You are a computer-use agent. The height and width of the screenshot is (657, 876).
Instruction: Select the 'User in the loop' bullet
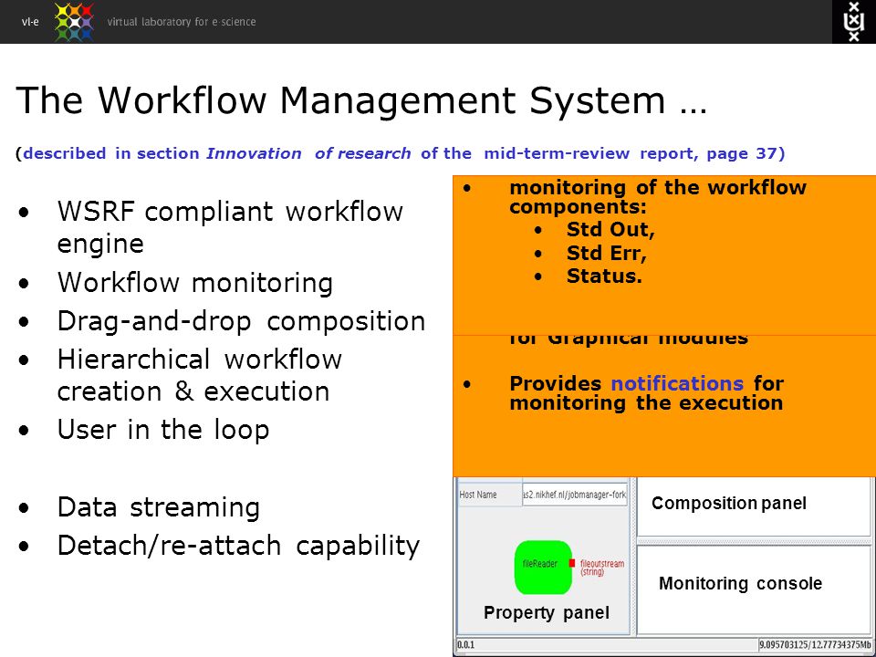click(x=163, y=430)
